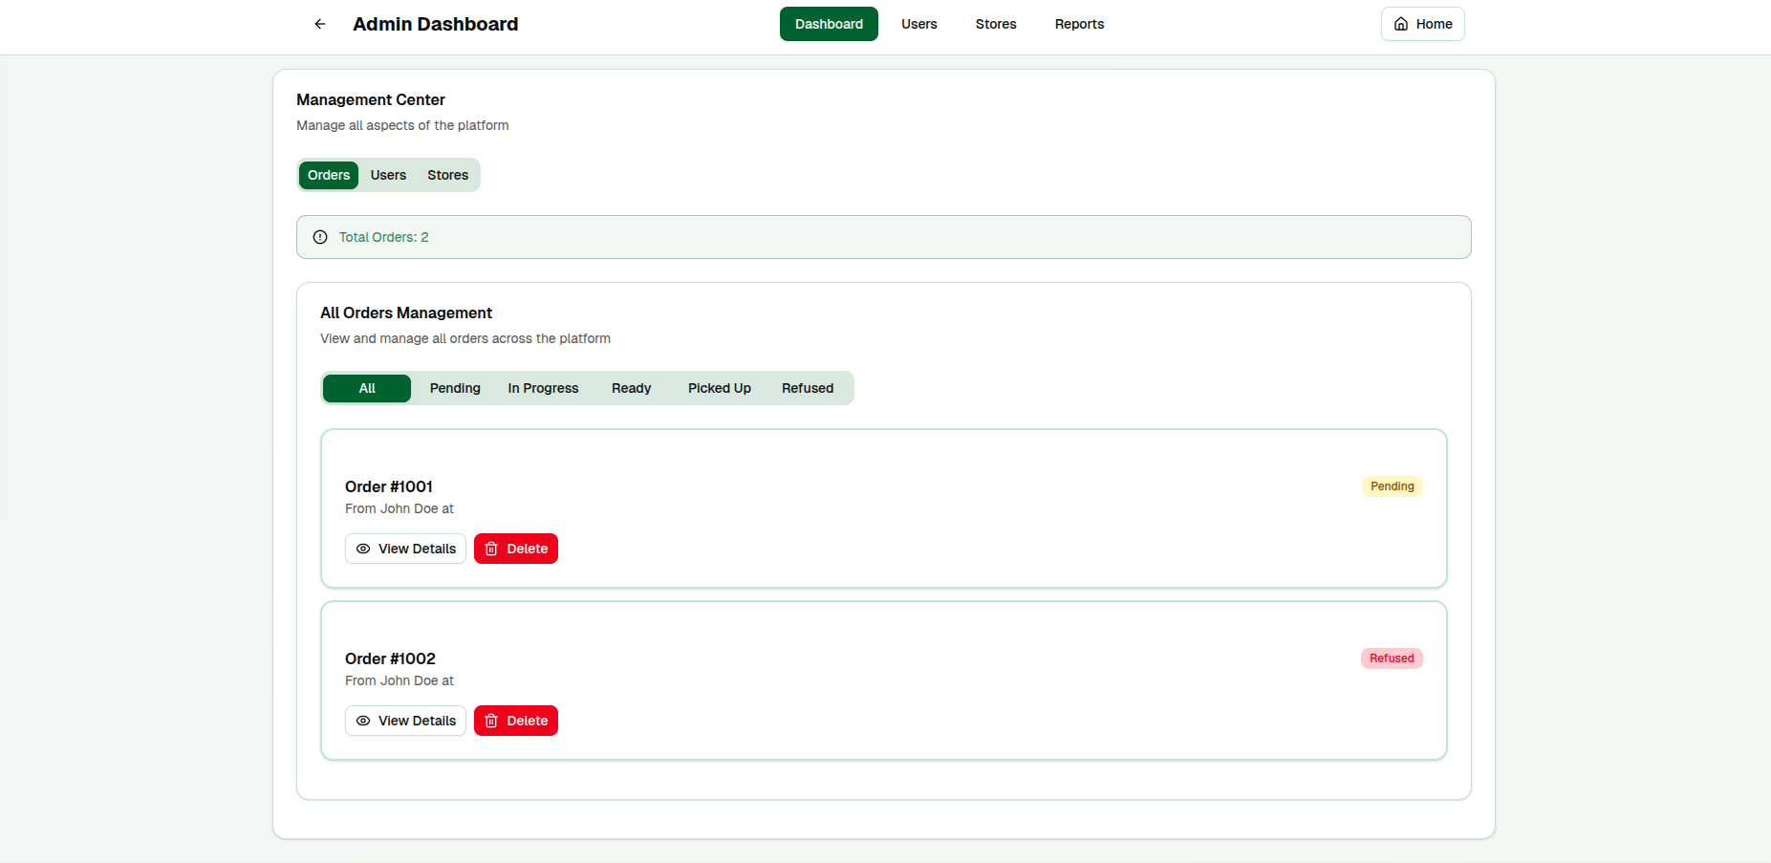
Task: Select the Stores management segment
Action: [x=446, y=175]
